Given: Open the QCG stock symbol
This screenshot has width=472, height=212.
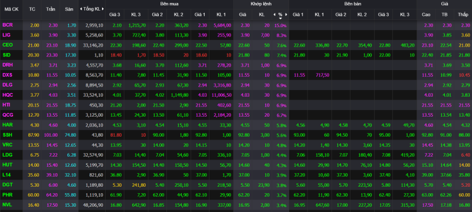Looking at the screenshot, I should pos(8,115).
